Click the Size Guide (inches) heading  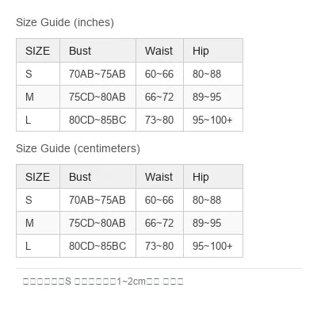coord(65,22)
